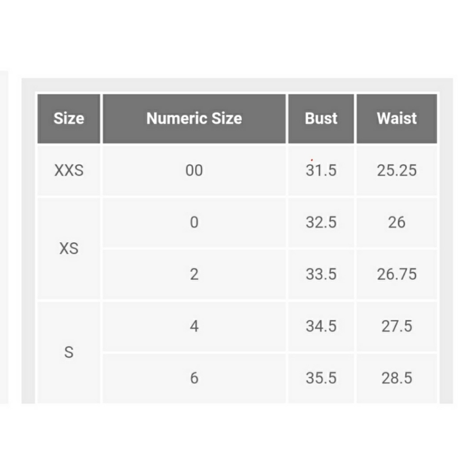This screenshot has height=475, width=474.
Task: Click the S size cell
Action: coord(69,352)
